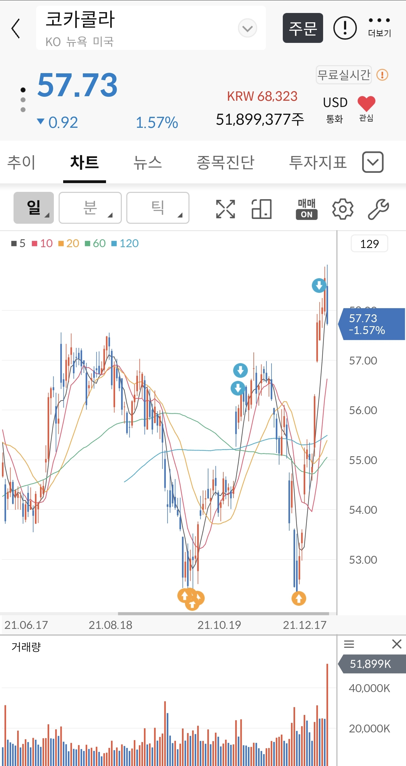Viewport: 406px width, 766px height.
Task: Switch to the 추이 tab
Action: point(21,162)
